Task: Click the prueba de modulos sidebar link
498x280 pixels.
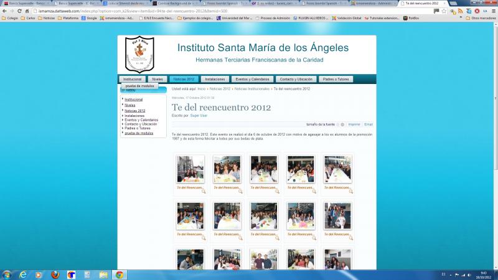Action: pos(139,133)
